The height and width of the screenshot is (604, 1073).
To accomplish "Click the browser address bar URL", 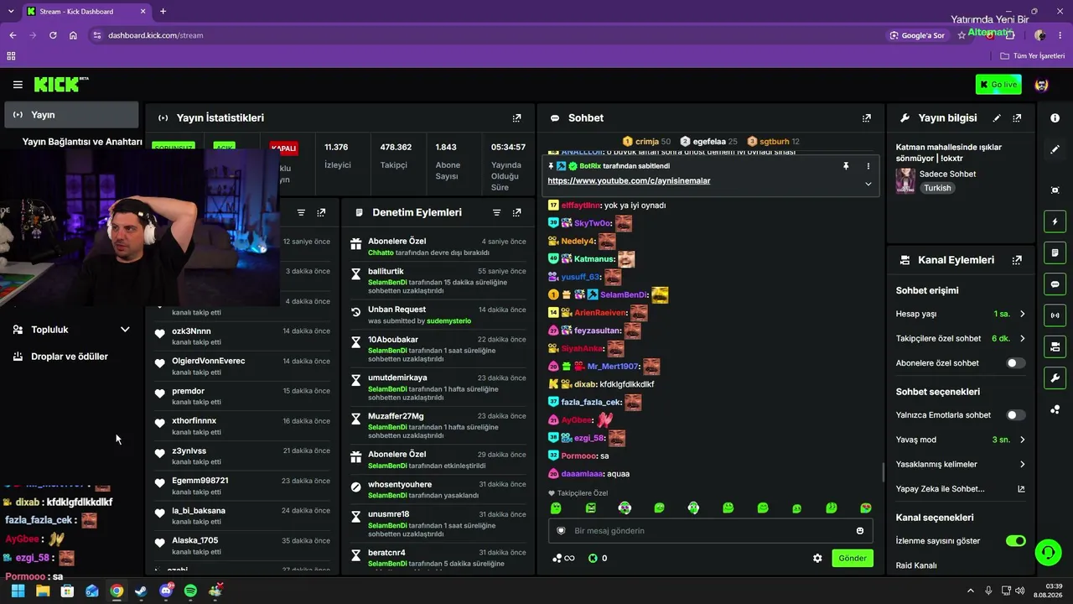I will tap(155, 35).
